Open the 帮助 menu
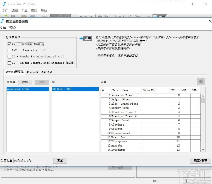 (x=44, y=10)
